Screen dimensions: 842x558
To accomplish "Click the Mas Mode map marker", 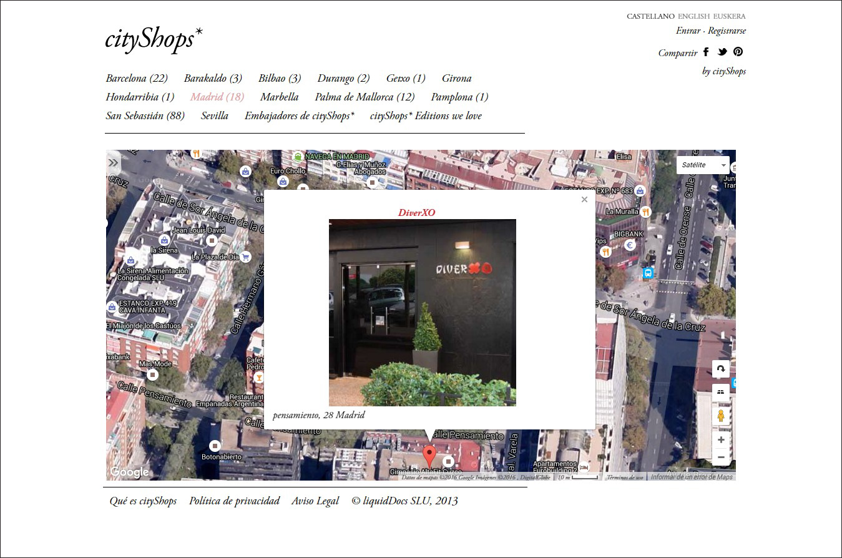I will 152,374.
